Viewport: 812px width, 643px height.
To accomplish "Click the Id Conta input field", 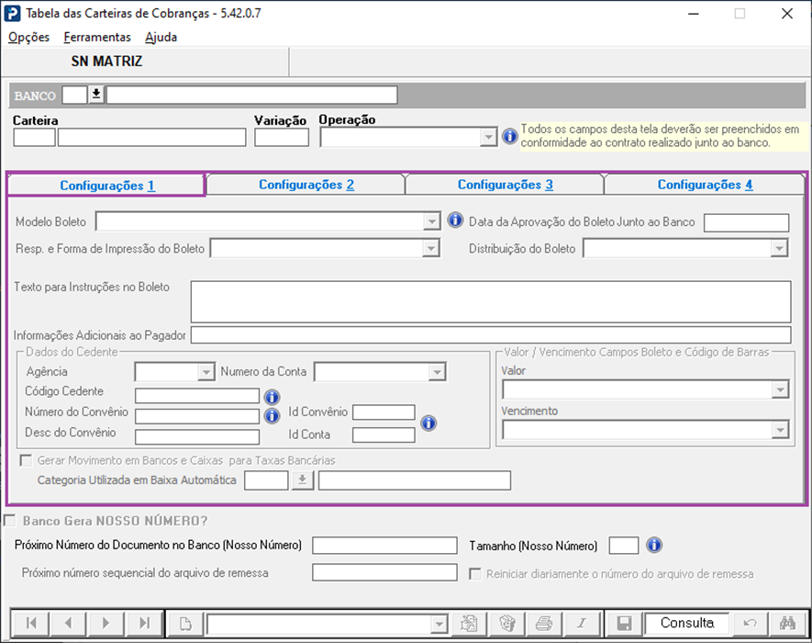I will pos(384,435).
